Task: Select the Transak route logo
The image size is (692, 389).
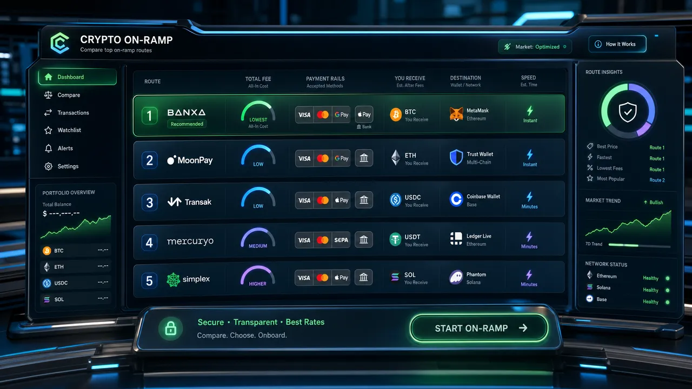Action: [189, 202]
